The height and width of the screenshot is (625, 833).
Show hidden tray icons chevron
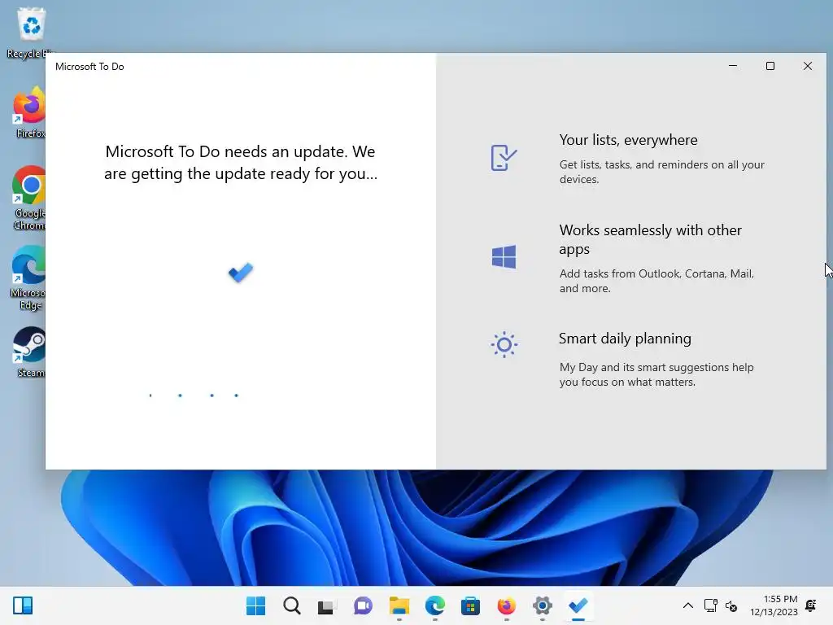tap(688, 605)
